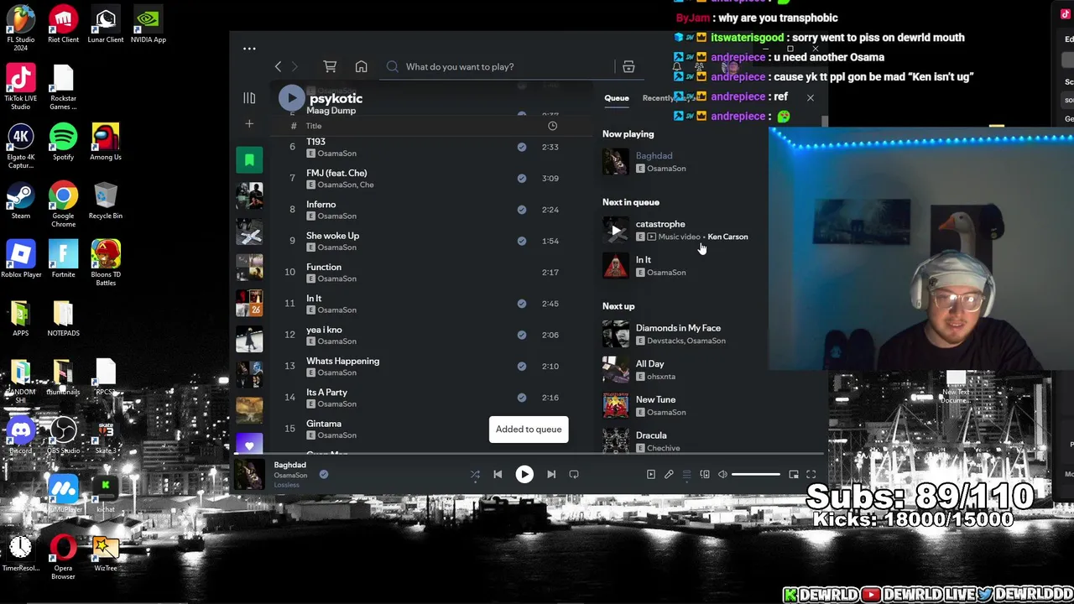Toggle saved checkmark for Baghdad in player bar

pyautogui.click(x=323, y=474)
